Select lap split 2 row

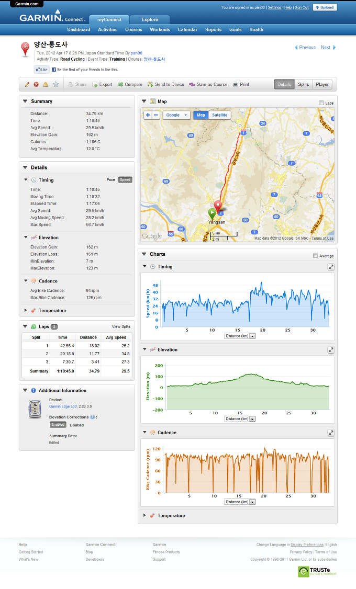point(76,354)
